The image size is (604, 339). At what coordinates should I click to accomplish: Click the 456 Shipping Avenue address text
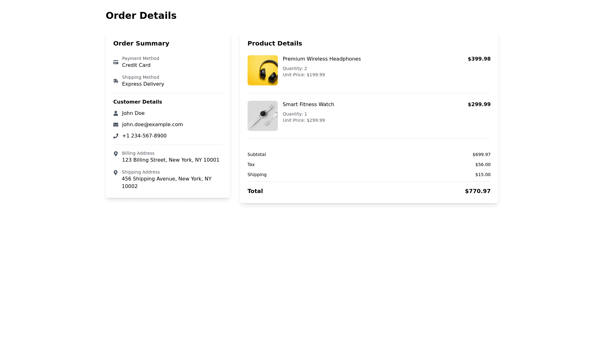(166, 179)
